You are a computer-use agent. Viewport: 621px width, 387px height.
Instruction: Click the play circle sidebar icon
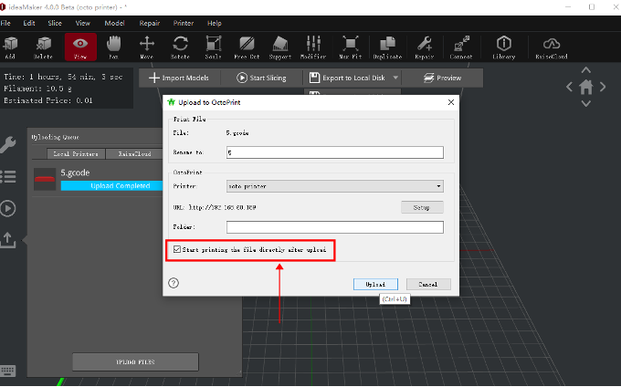tap(8, 208)
